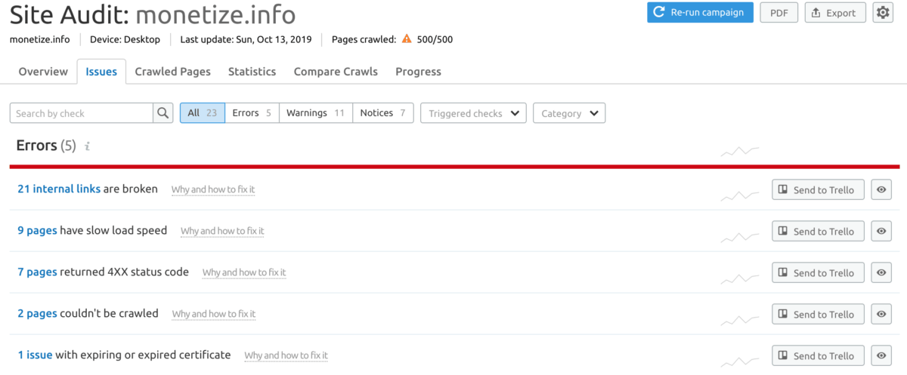
Task: Click the Export button
Action: point(835,13)
